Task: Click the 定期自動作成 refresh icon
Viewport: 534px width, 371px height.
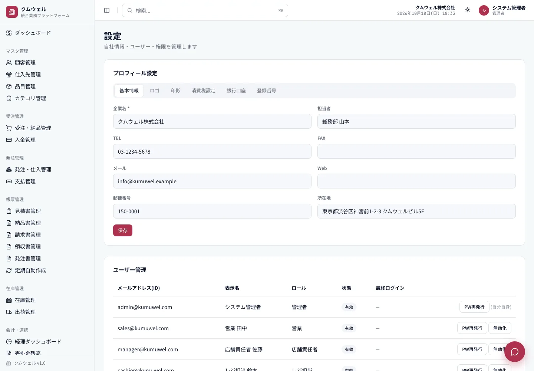Action: click(9, 270)
